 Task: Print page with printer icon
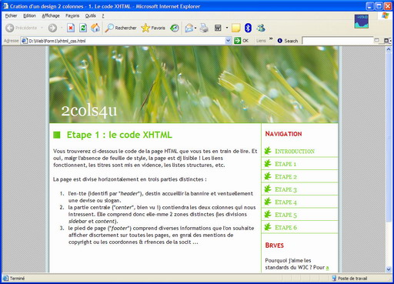[x=204, y=28]
